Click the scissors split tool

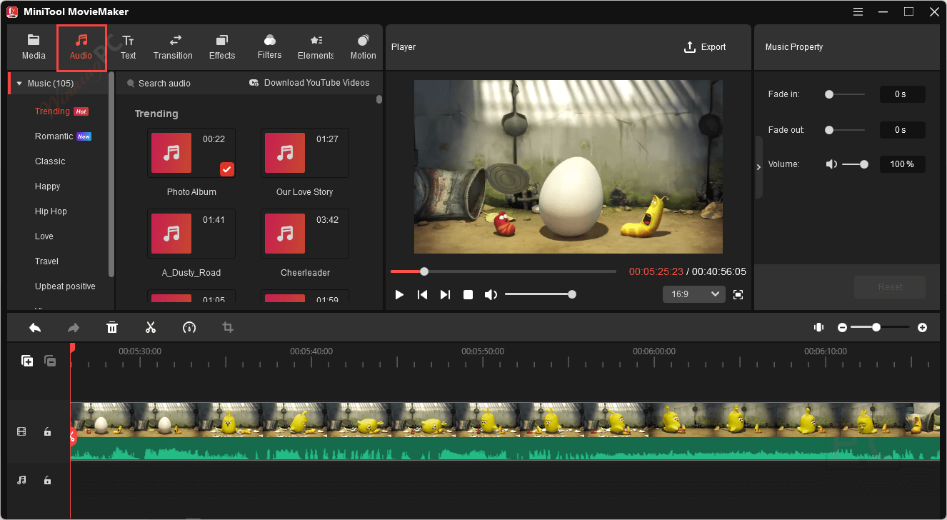pos(150,327)
